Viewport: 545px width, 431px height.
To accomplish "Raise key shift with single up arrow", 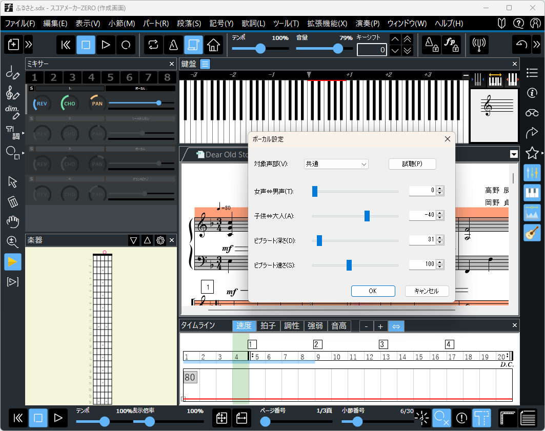I will [x=395, y=39].
